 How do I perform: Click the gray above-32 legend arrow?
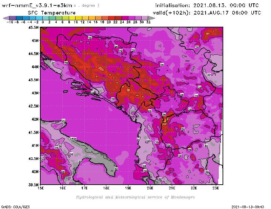(151, 18)
